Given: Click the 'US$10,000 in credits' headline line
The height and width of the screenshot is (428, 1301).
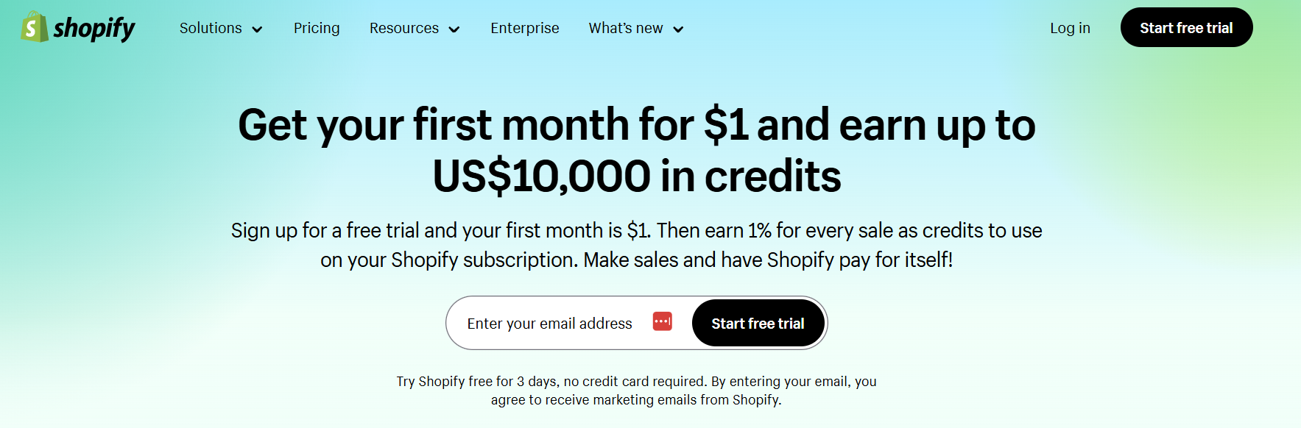Looking at the screenshot, I should 637,176.
